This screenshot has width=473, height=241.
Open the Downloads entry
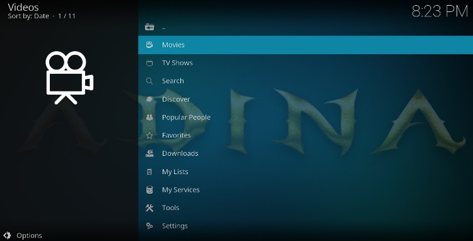(306, 153)
